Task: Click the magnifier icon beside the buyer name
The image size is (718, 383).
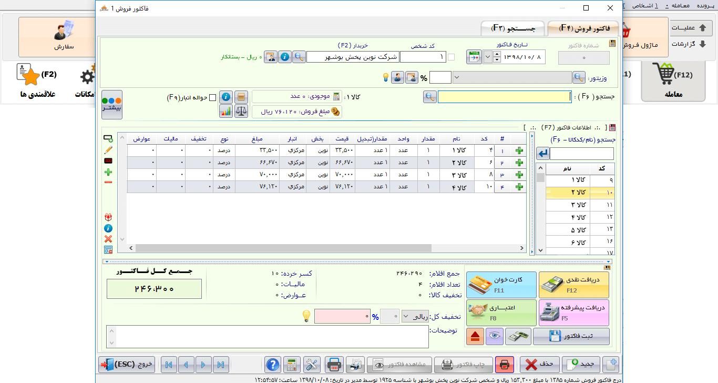Action: 299,57
